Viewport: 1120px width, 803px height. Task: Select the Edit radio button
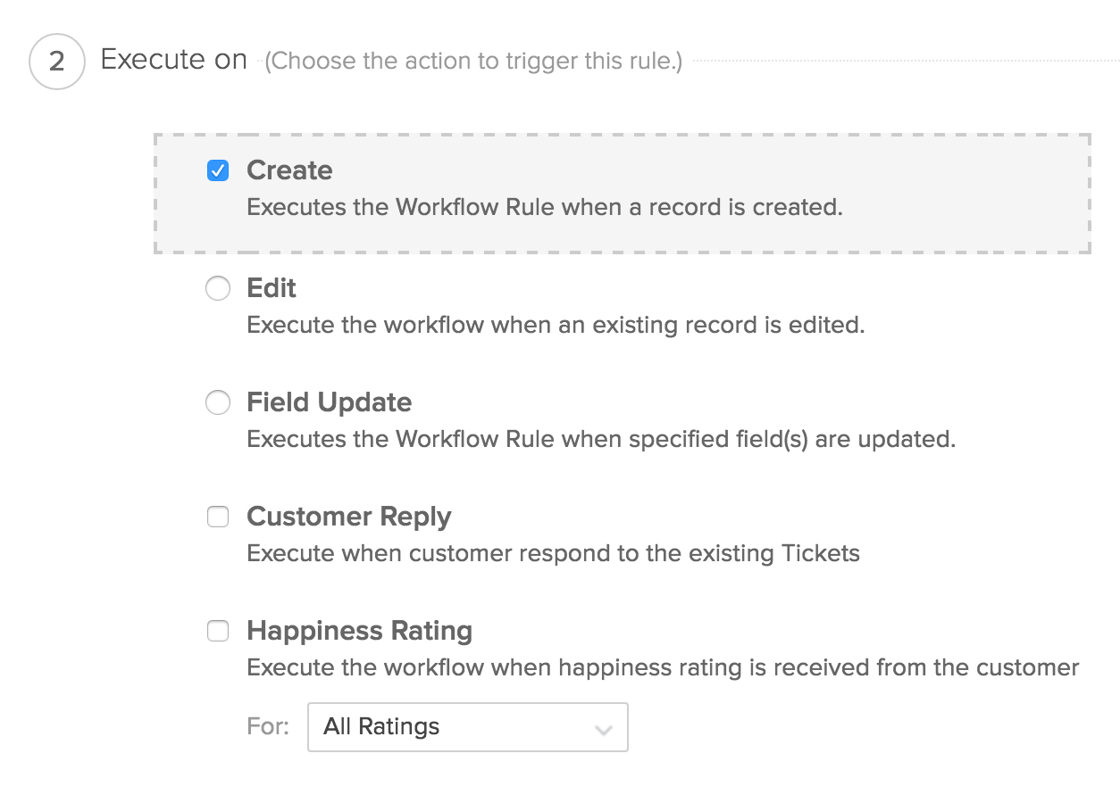click(x=218, y=288)
